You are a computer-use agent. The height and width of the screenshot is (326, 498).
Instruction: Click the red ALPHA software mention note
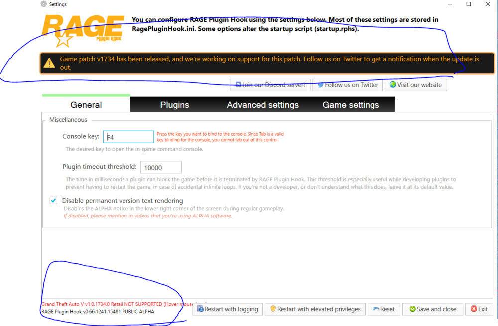(148, 216)
